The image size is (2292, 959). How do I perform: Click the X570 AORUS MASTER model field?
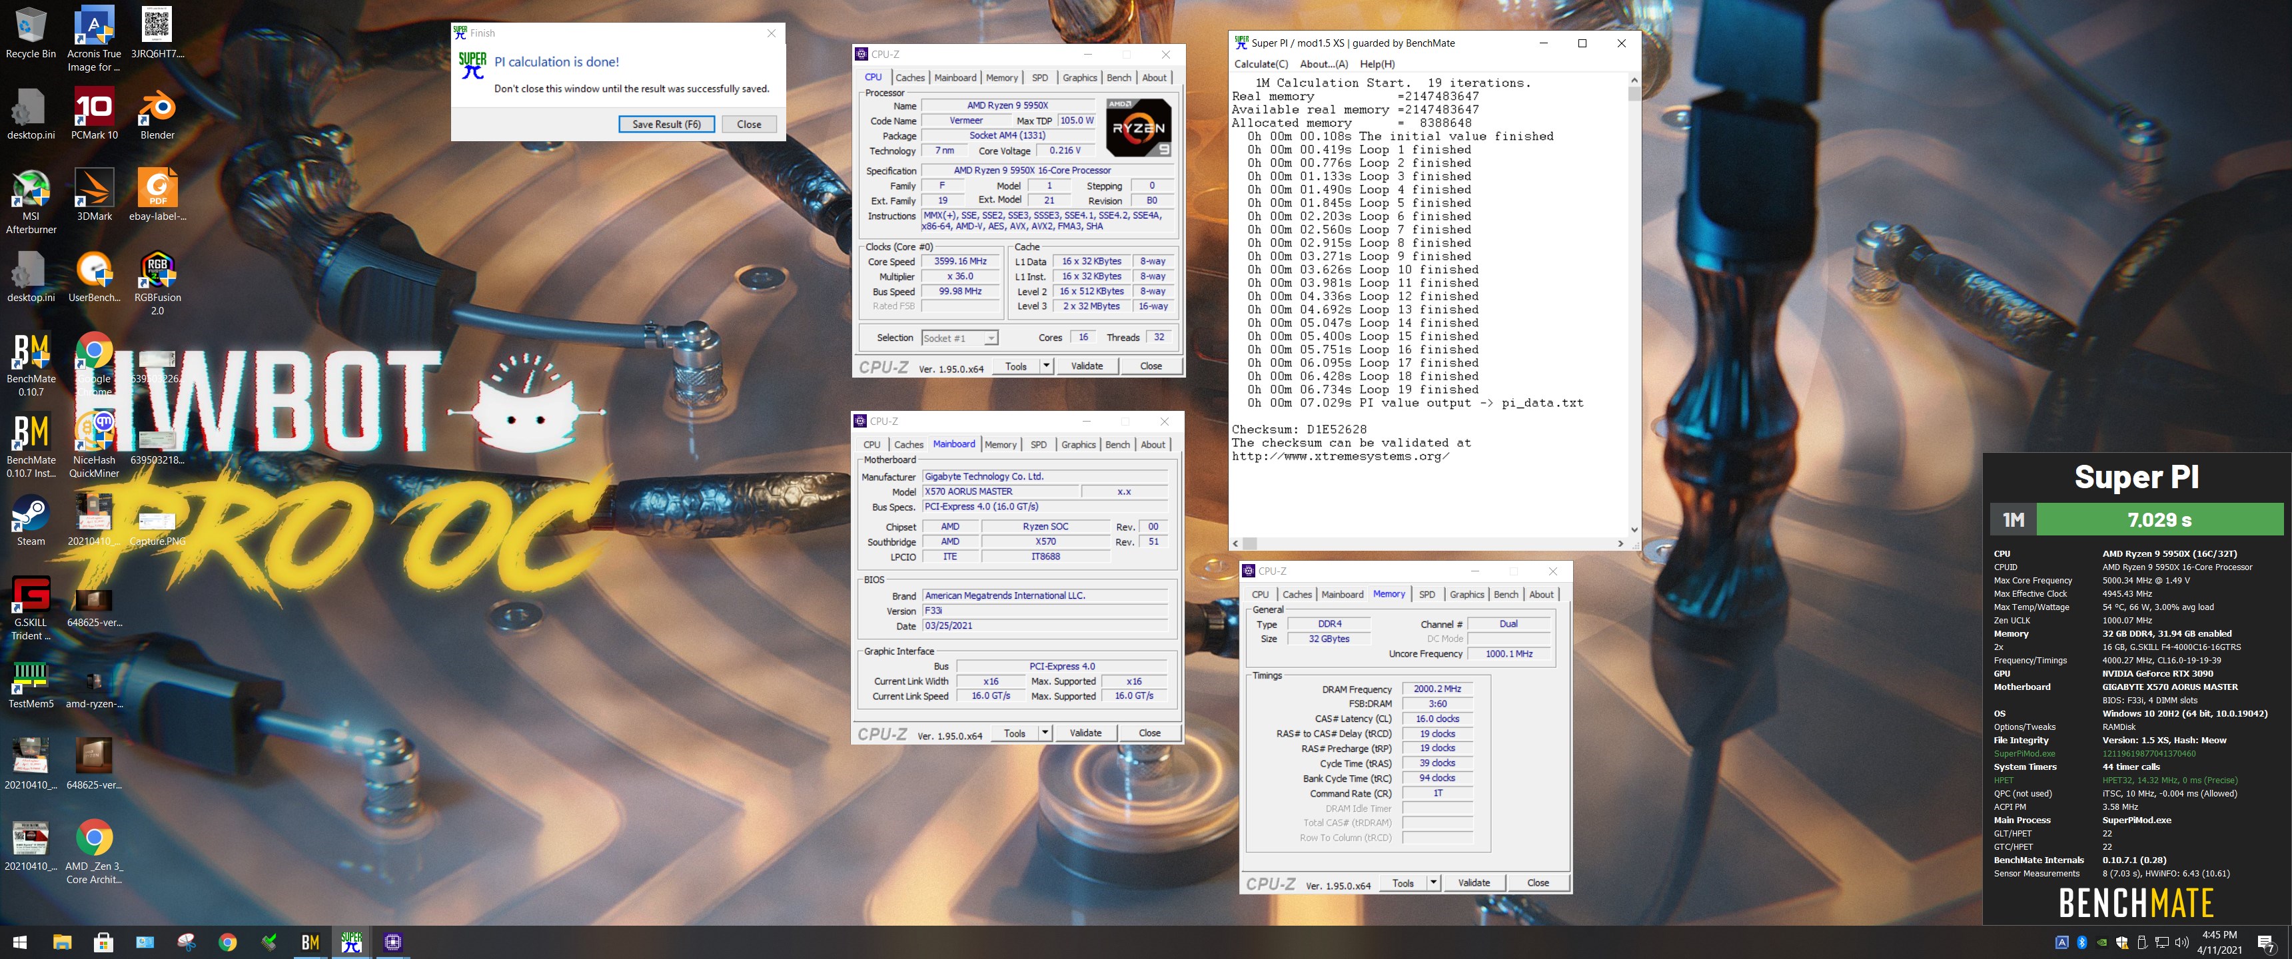click(1000, 491)
